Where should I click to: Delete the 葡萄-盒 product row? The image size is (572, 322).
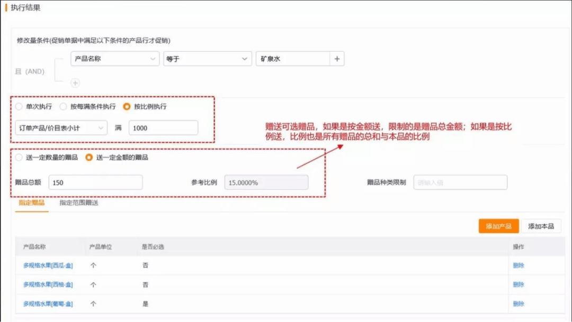tap(519, 304)
